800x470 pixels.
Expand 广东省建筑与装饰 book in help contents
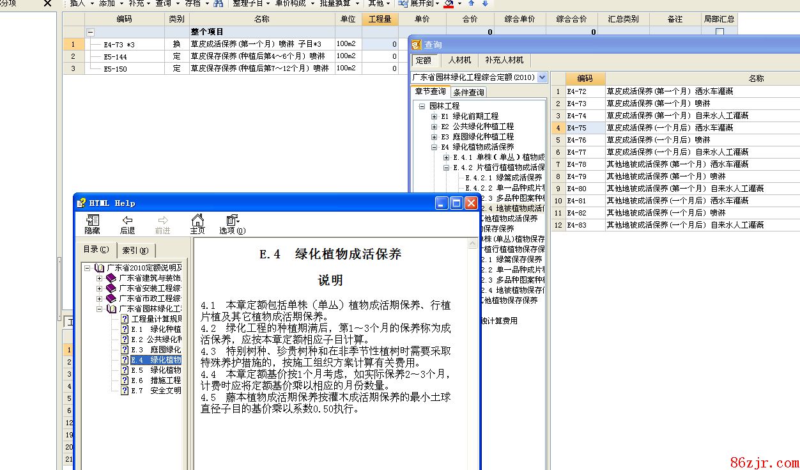click(99, 278)
